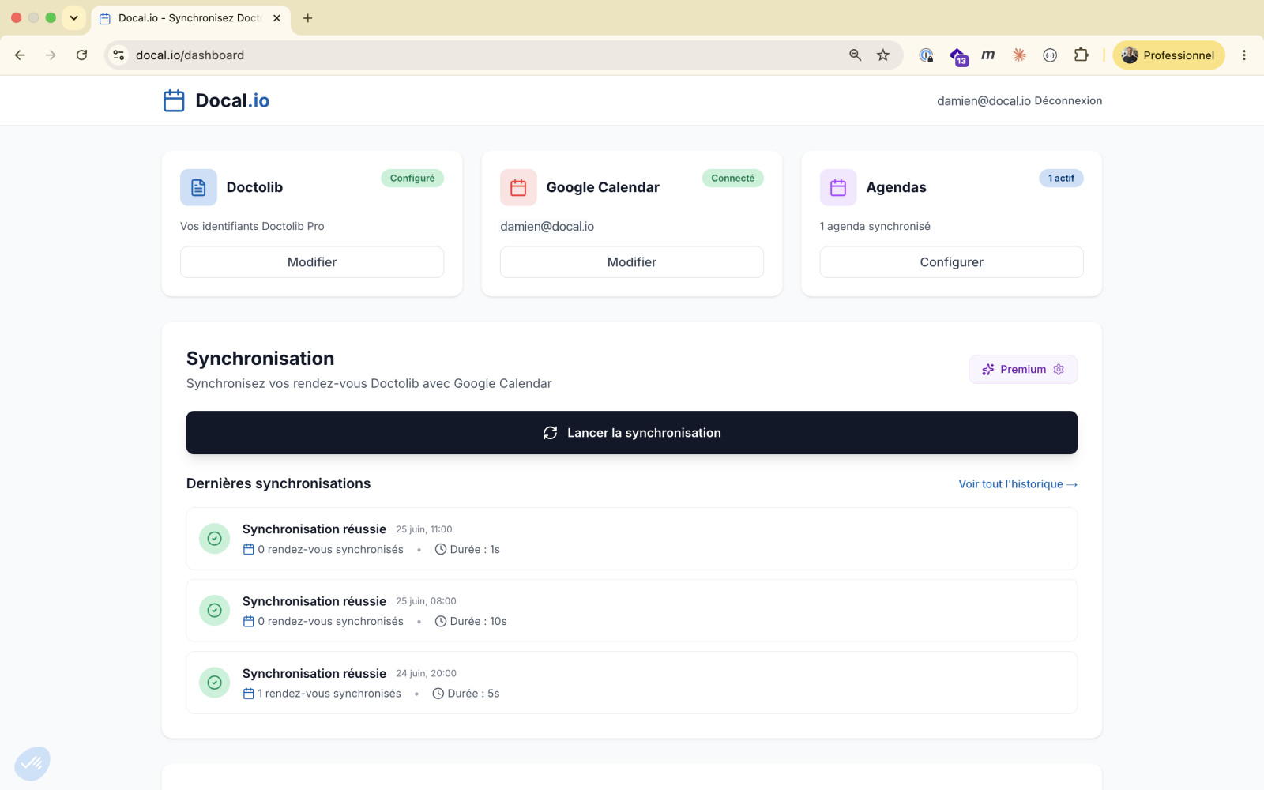The height and width of the screenshot is (790, 1264).
Task: Click the Configuré status badge
Action: coord(412,178)
